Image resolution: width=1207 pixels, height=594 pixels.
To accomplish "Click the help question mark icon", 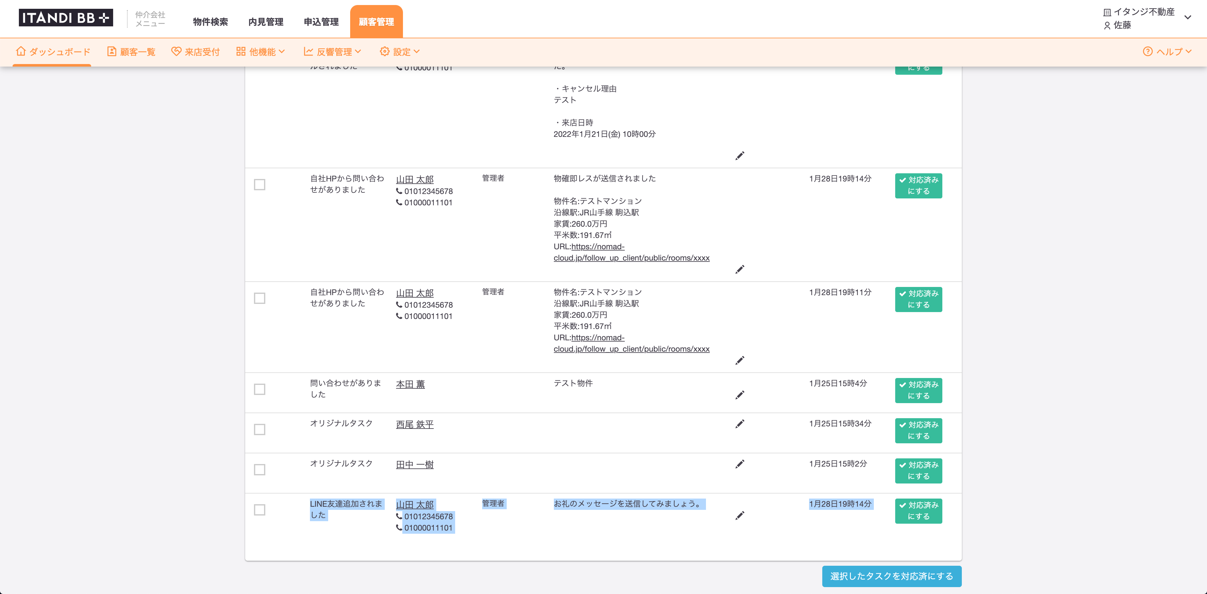I will click(x=1148, y=51).
